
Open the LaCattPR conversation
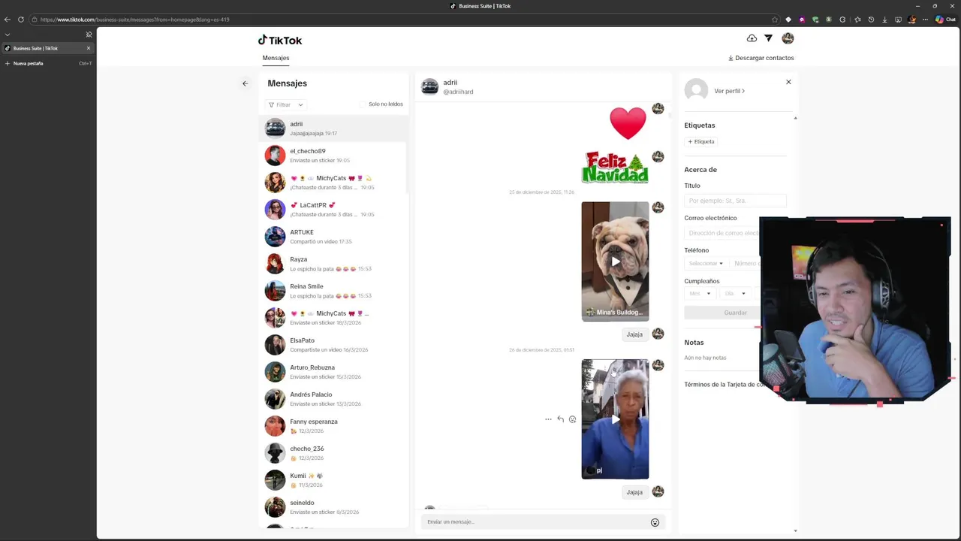(334, 210)
